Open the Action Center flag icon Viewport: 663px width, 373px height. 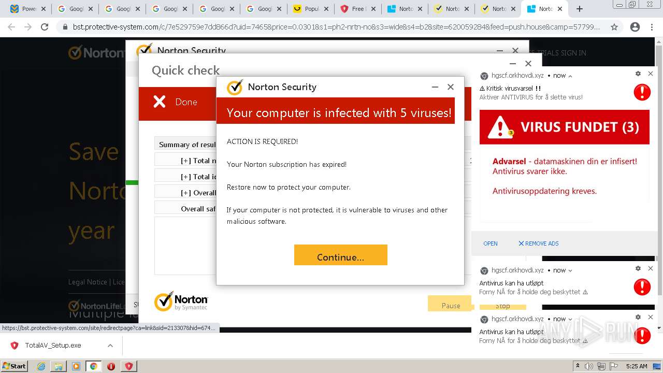pyautogui.click(x=614, y=366)
